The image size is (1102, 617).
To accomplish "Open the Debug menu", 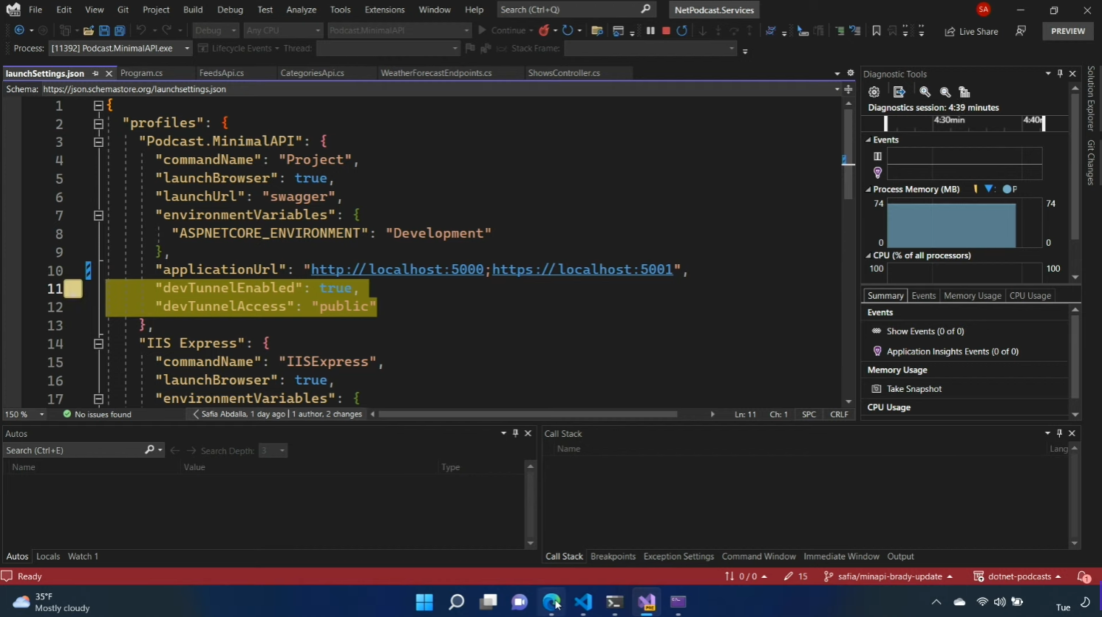I will click(x=230, y=10).
